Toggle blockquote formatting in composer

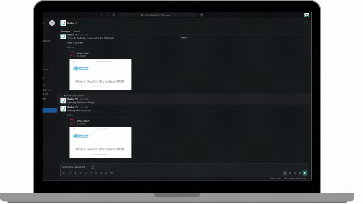point(106,173)
